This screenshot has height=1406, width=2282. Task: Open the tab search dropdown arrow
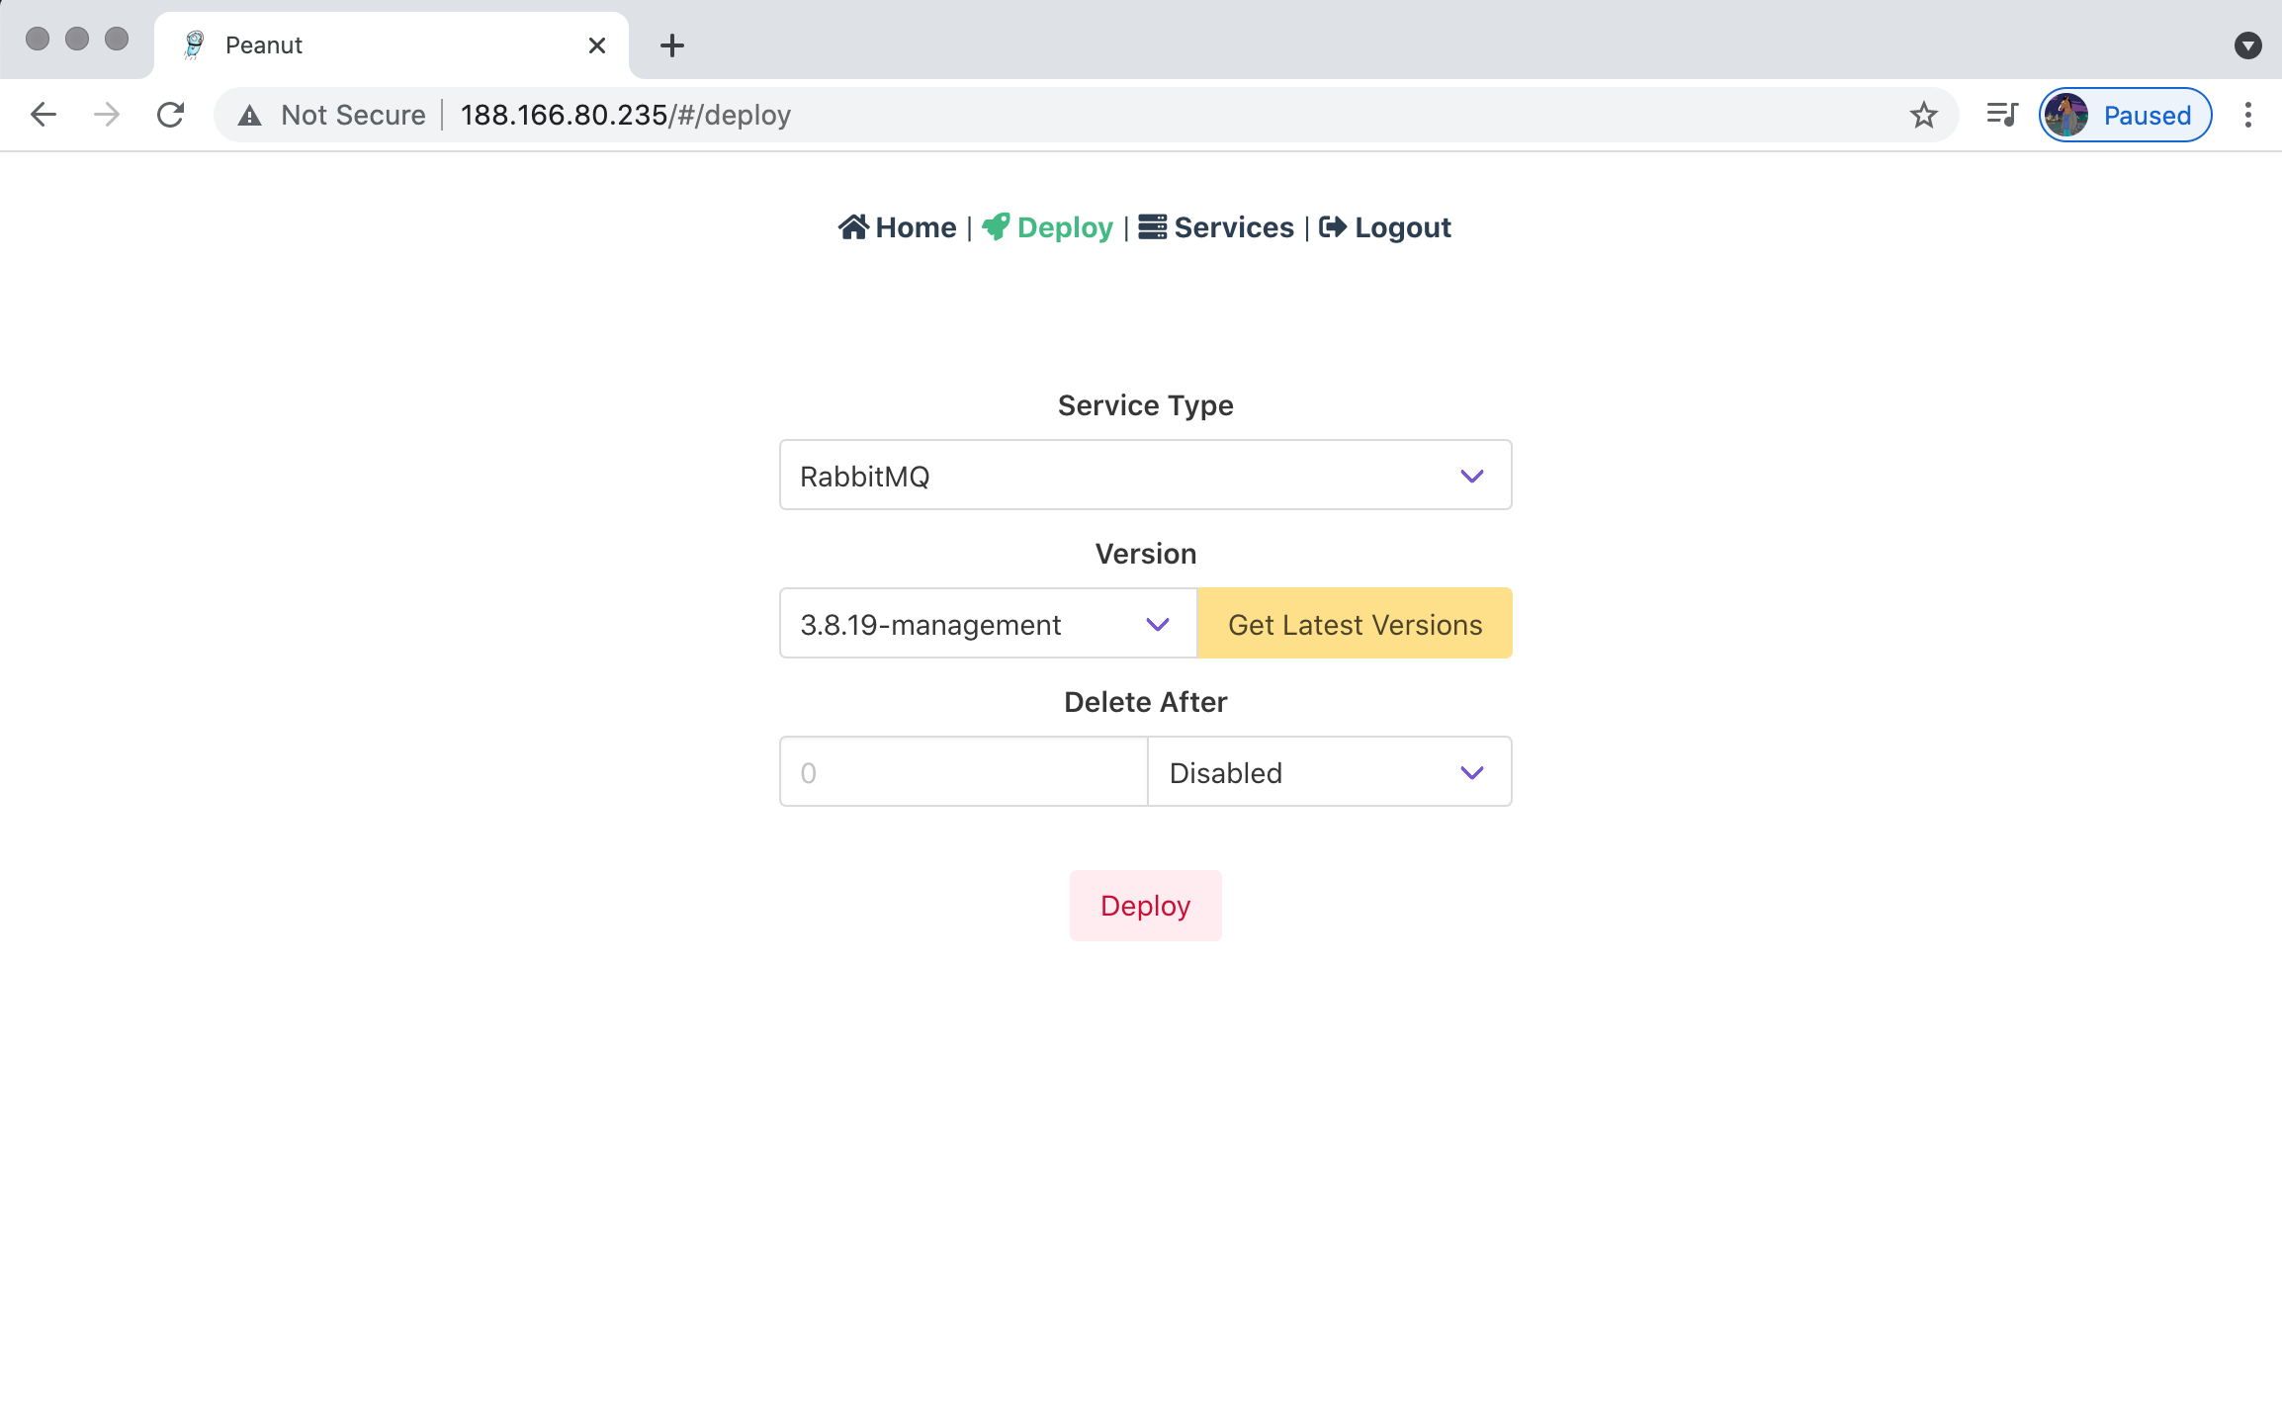coord(2248,45)
